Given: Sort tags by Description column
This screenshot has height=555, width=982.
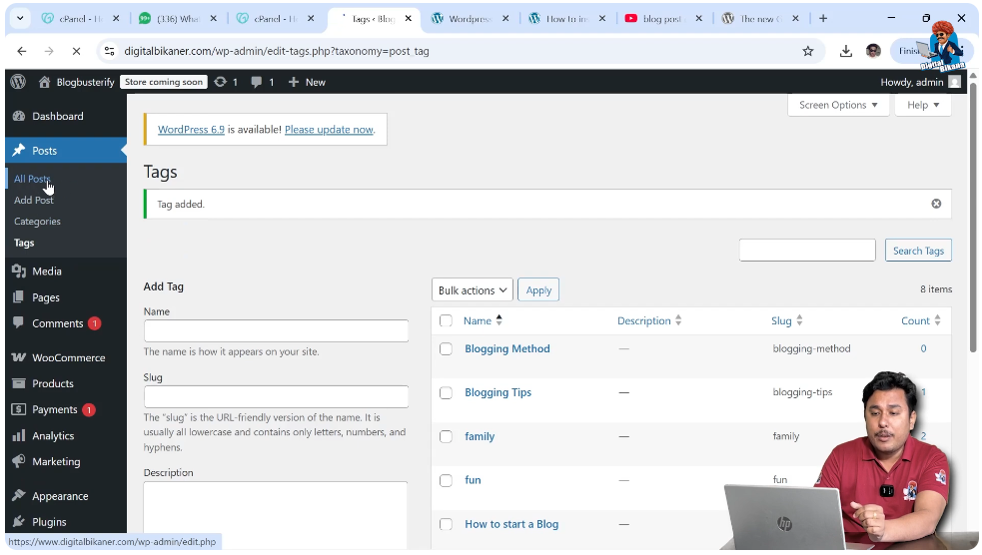Looking at the screenshot, I should (x=649, y=321).
